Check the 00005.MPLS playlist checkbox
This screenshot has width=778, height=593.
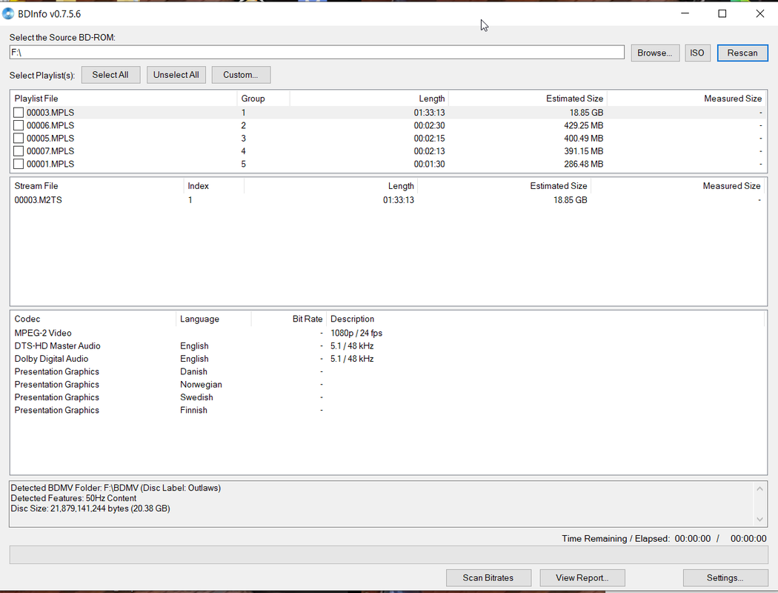(19, 139)
